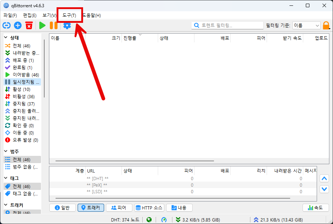Sort torrents by 상태 column header
Screen dimensions: 333x224
pos(176,38)
